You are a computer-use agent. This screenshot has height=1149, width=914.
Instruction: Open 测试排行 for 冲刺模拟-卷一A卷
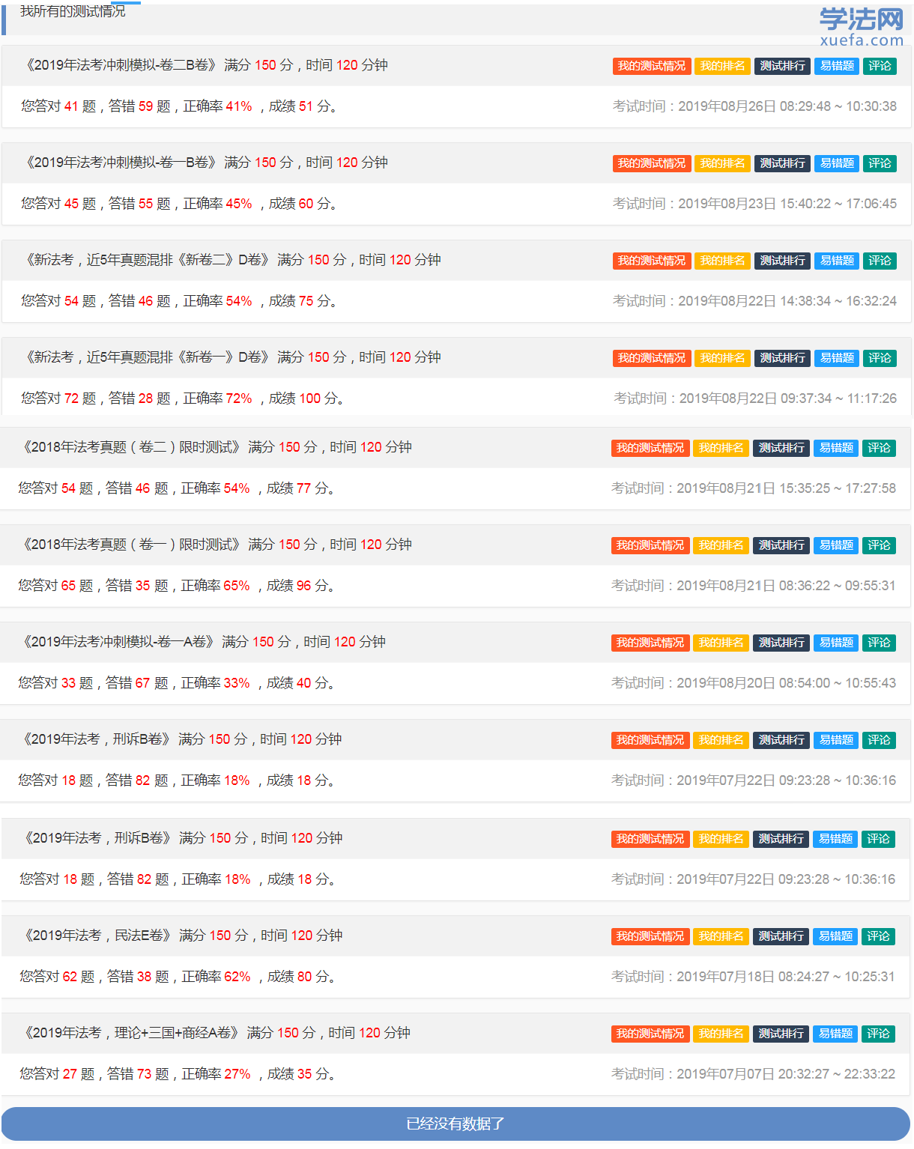click(781, 643)
